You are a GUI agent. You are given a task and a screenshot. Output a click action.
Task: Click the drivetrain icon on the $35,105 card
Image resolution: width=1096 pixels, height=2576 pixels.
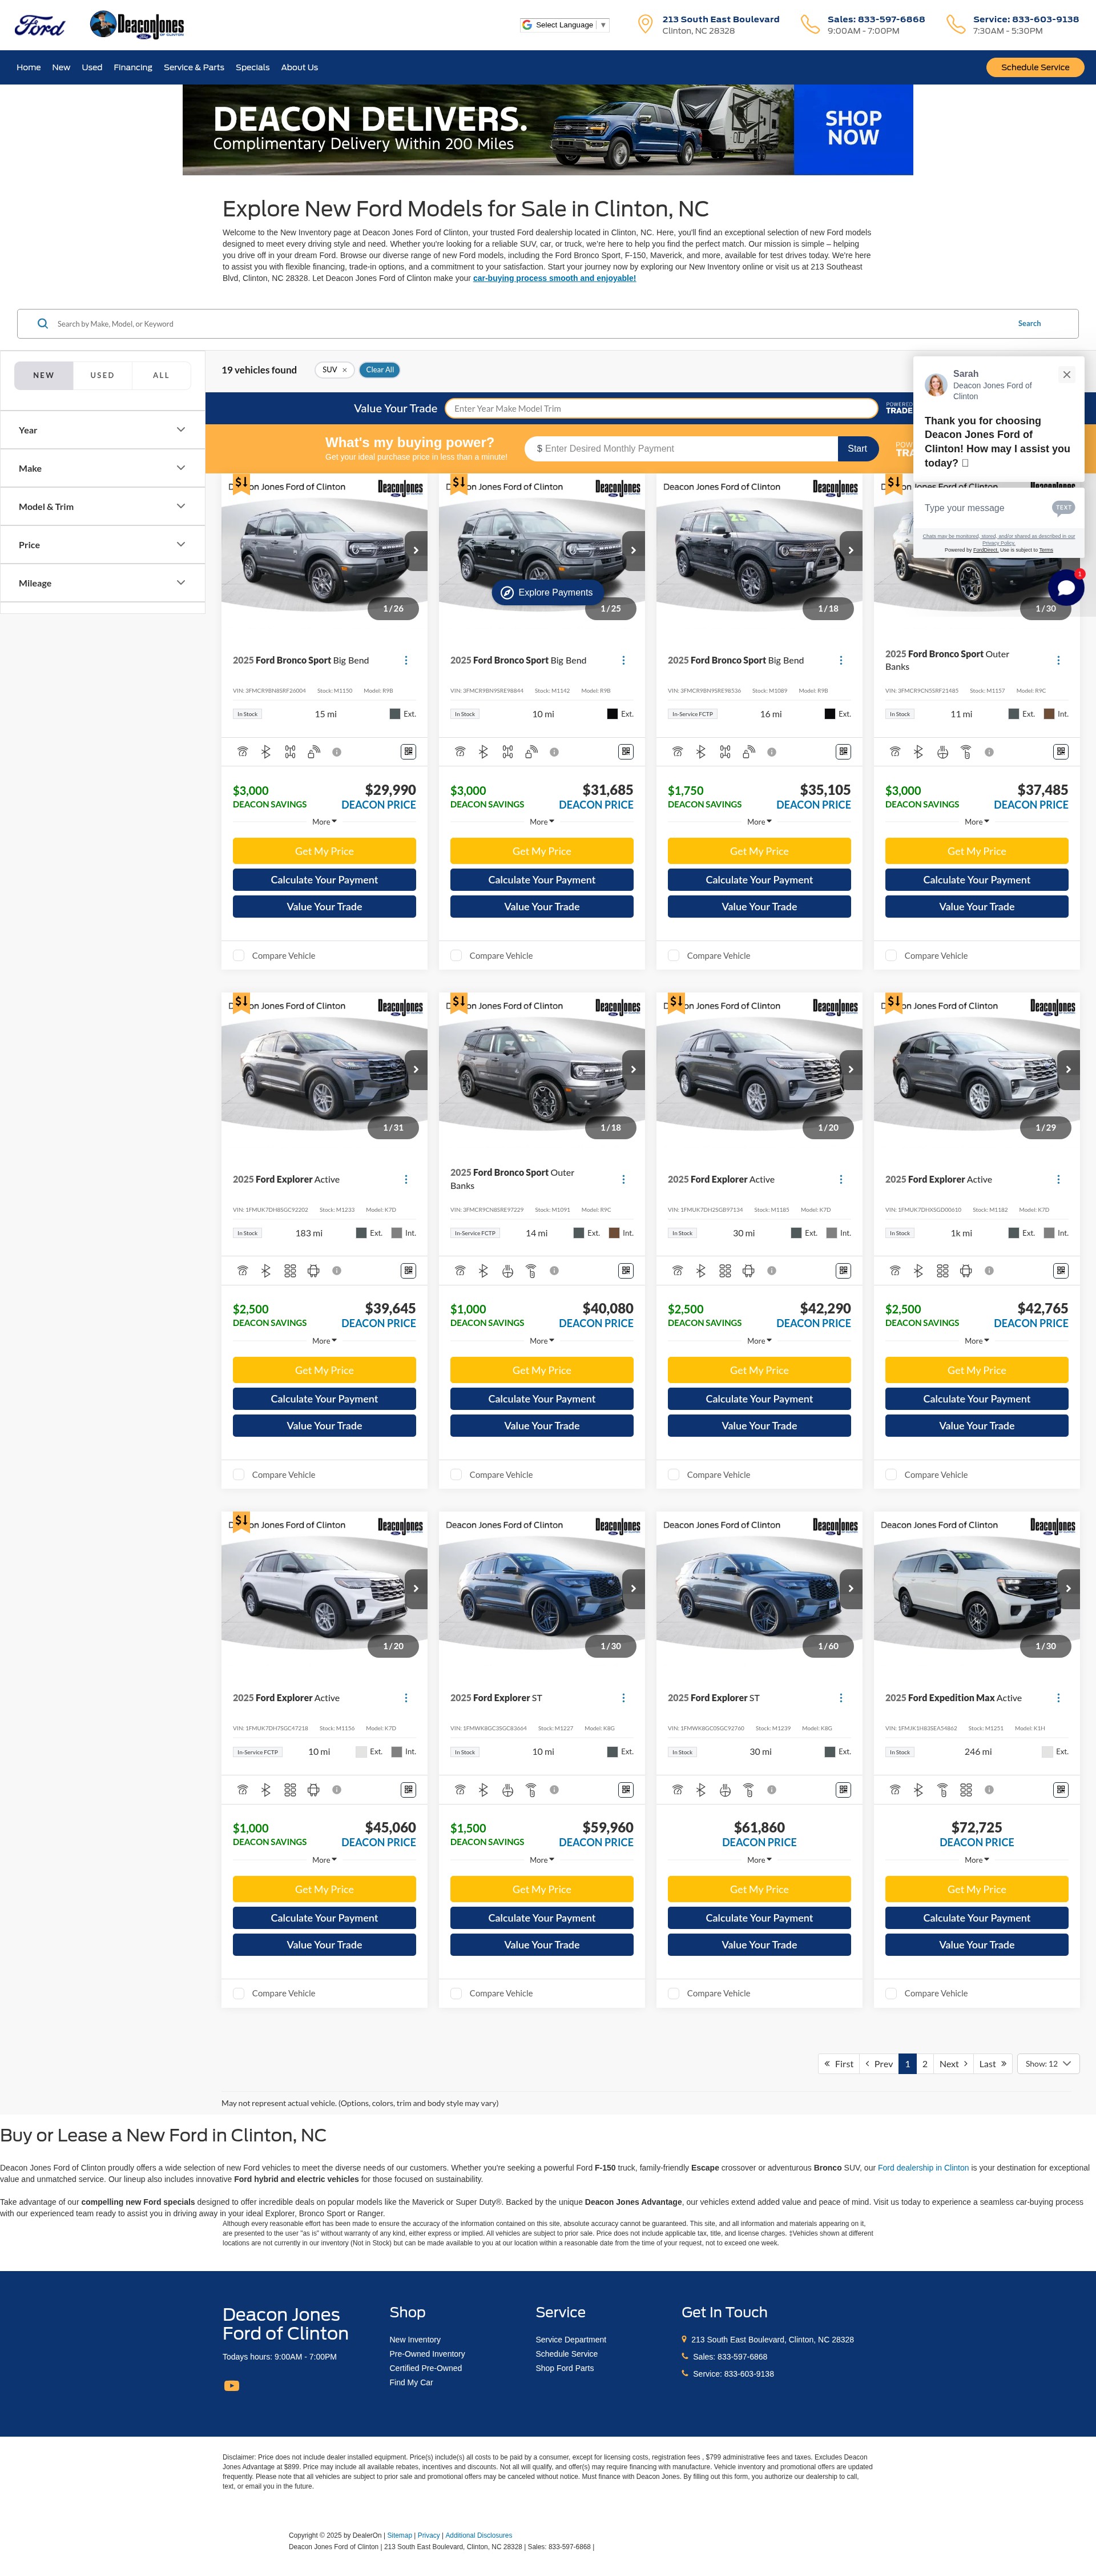coord(725,752)
